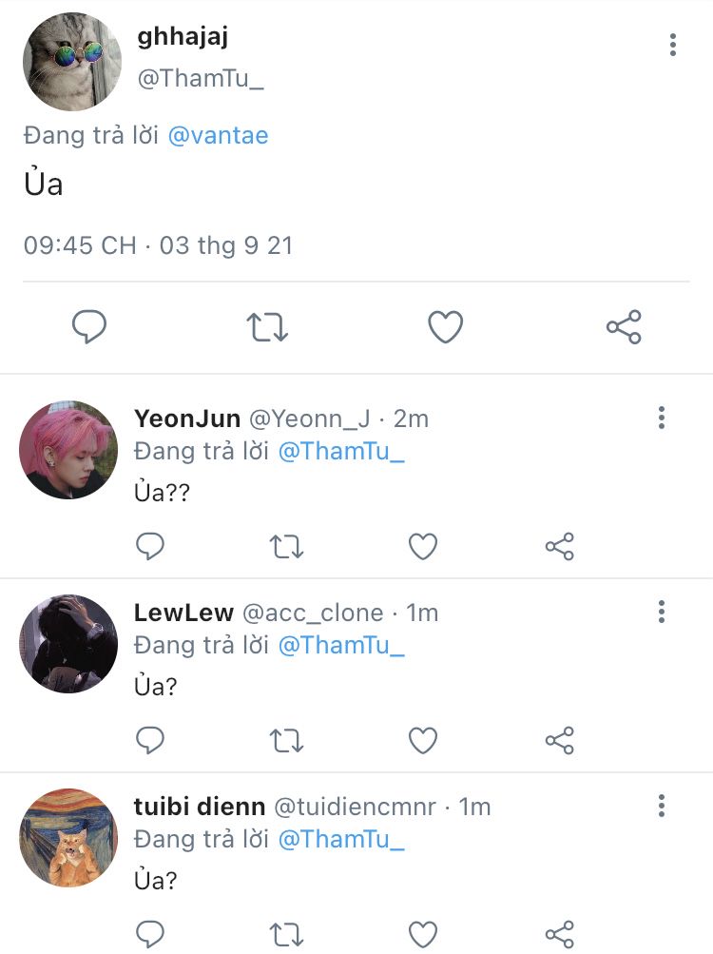
Task: Open @ThamTu_ link in YeonJun's reply
Action: 341,452
